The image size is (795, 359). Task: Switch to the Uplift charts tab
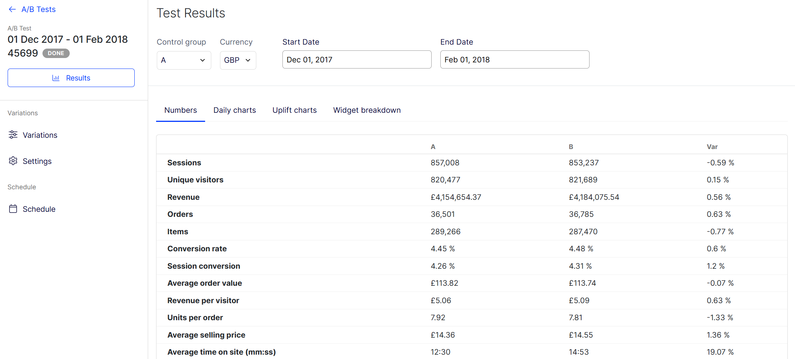pos(294,110)
